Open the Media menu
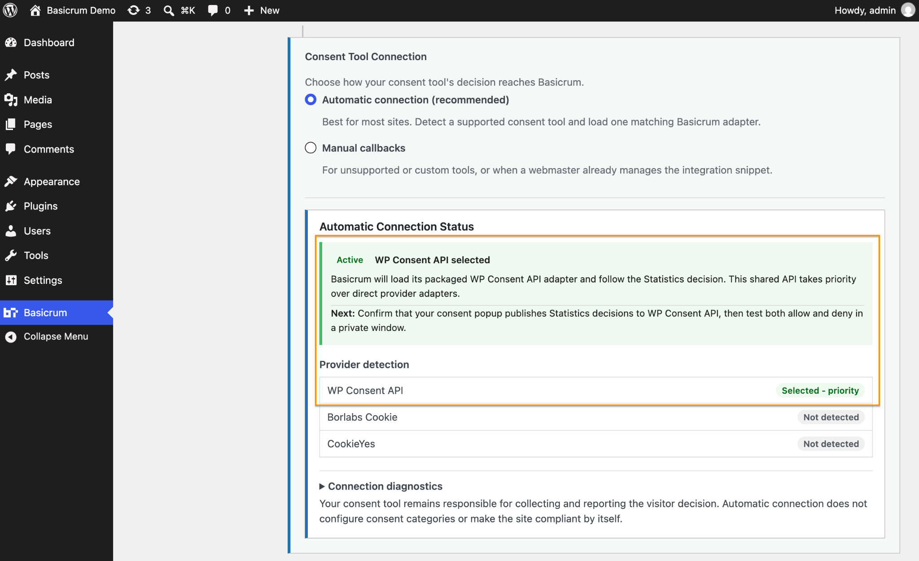 38,100
